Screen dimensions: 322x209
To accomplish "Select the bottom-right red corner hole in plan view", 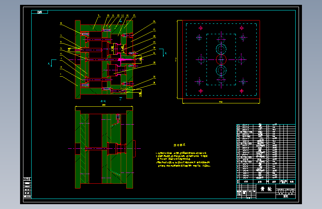I will pyautogui.click(x=241, y=91).
